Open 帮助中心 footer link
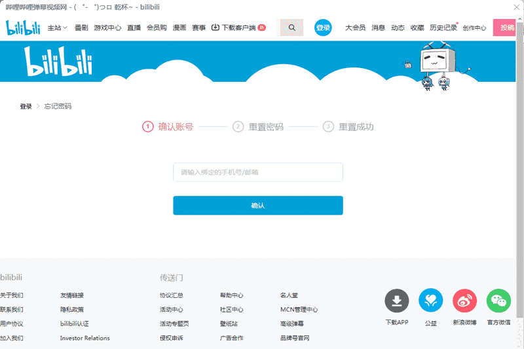The image size is (524, 349). (232, 295)
